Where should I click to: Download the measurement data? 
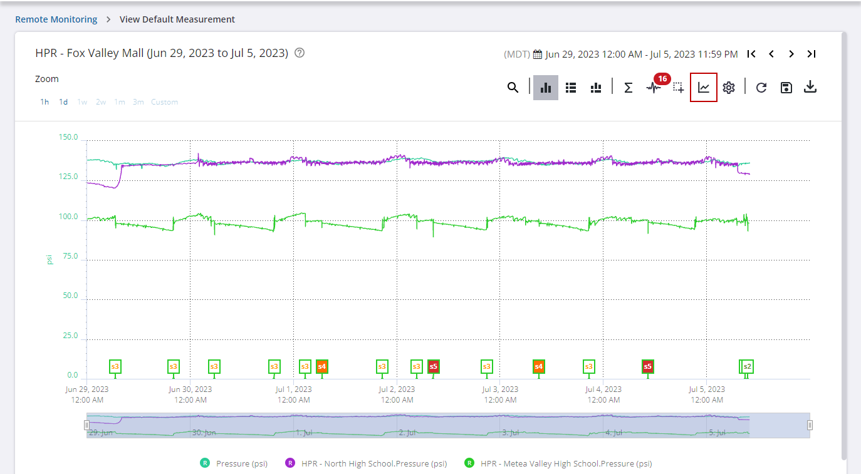(810, 87)
